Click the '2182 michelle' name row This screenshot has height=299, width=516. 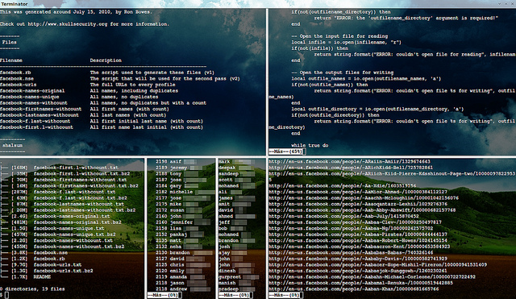click(185, 192)
